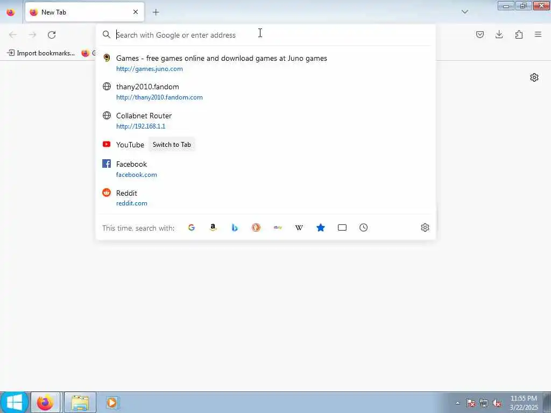Select the thany2010.fandom suggestion
Image resolution: width=551 pixels, height=413 pixels.
coord(265,91)
